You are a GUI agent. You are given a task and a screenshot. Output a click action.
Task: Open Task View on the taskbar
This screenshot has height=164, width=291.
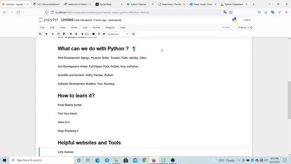(88, 160)
